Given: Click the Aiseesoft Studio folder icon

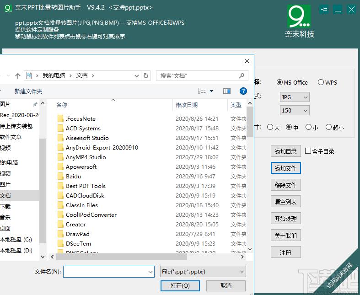Looking at the screenshot, I should point(60,138).
